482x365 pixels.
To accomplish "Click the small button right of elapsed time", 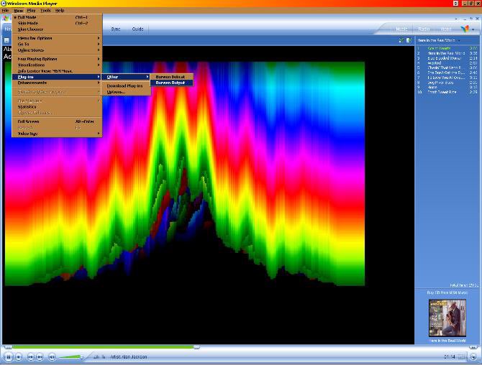I will (461, 356).
